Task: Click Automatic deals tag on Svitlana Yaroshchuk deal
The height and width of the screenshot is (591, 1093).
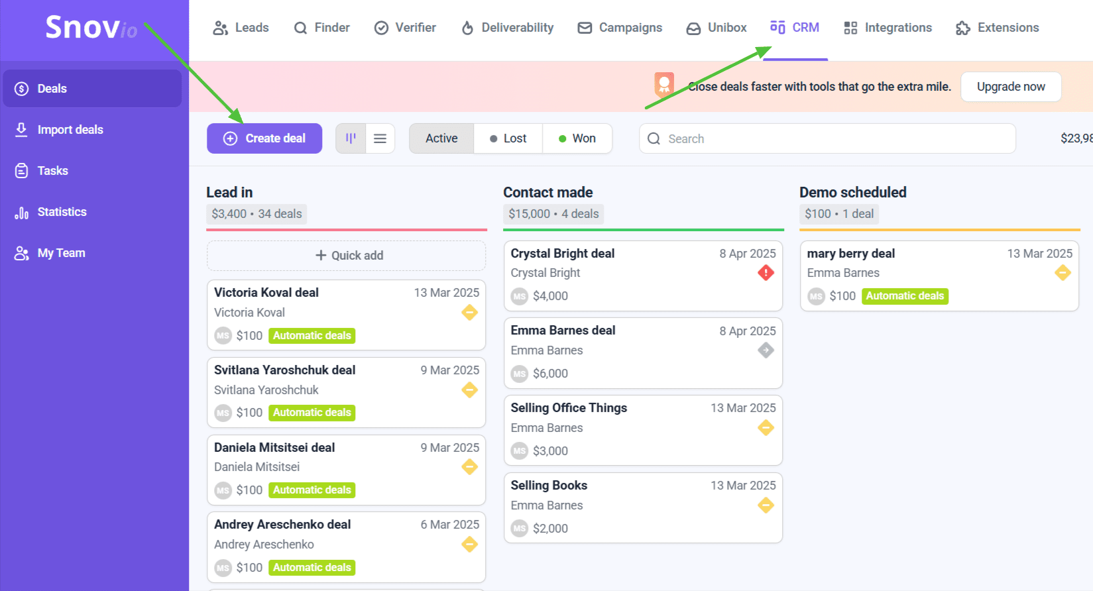Action: [x=312, y=413]
